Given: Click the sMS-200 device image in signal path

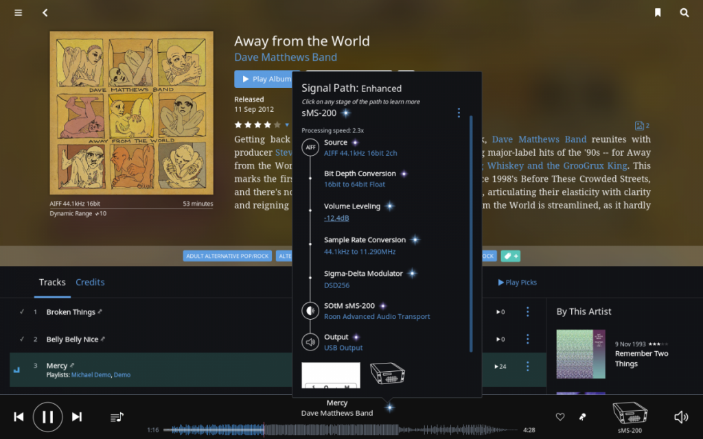Looking at the screenshot, I should click(x=387, y=374).
